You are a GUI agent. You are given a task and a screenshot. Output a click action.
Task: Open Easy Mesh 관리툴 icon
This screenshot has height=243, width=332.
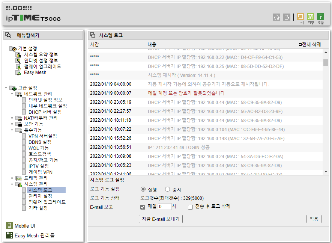coord(9,235)
